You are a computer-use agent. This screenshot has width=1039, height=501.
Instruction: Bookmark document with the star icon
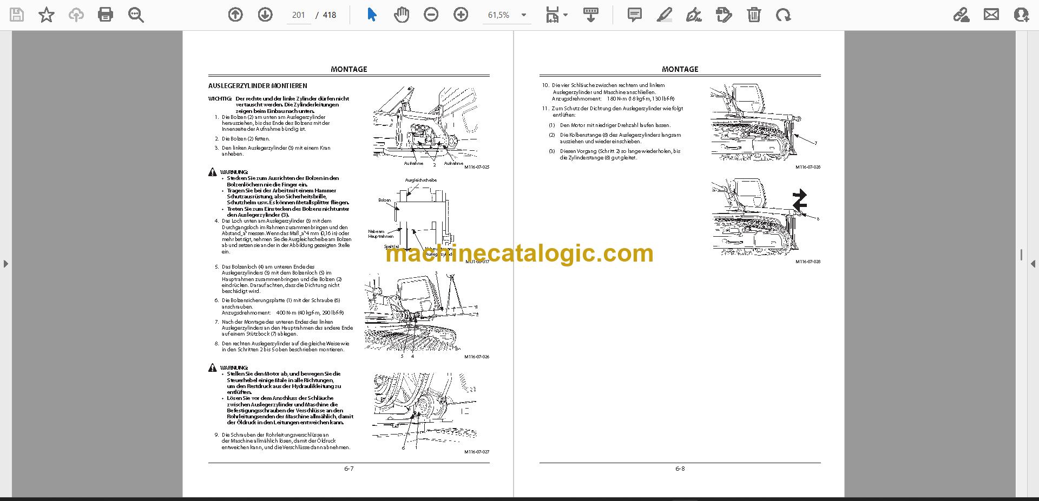pos(47,15)
